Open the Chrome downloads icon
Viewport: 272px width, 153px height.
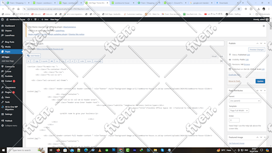tap(258, 9)
